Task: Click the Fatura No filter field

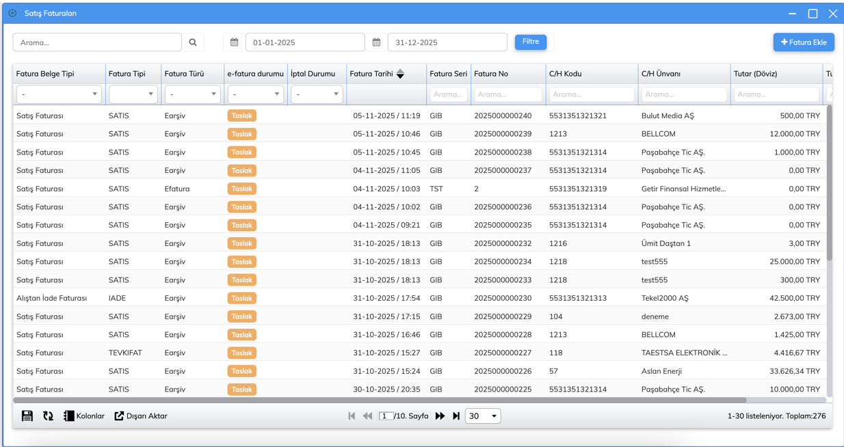Action: coord(507,94)
